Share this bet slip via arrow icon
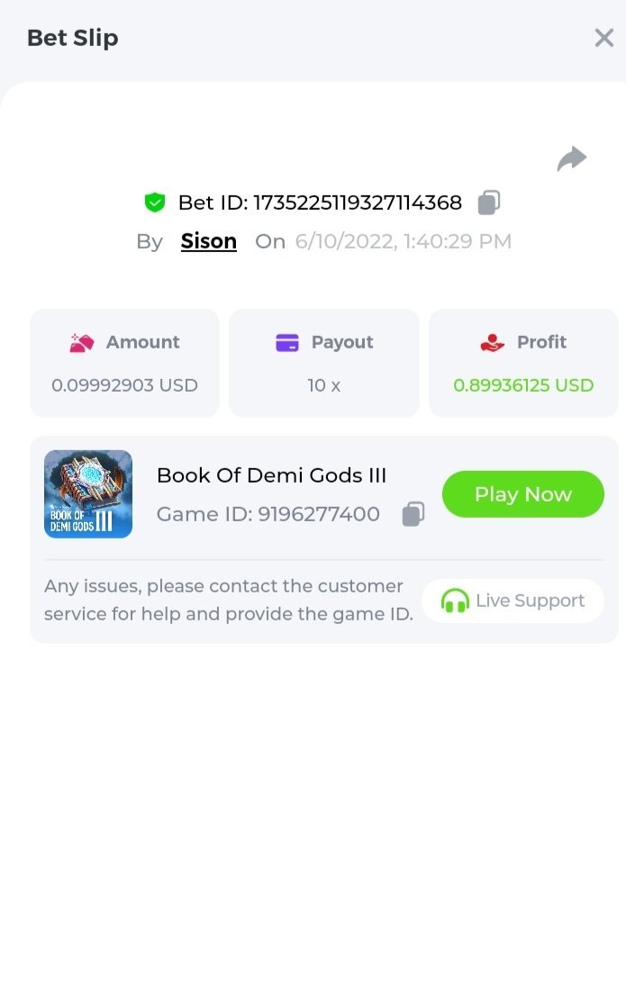This screenshot has height=993, width=626. click(571, 159)
